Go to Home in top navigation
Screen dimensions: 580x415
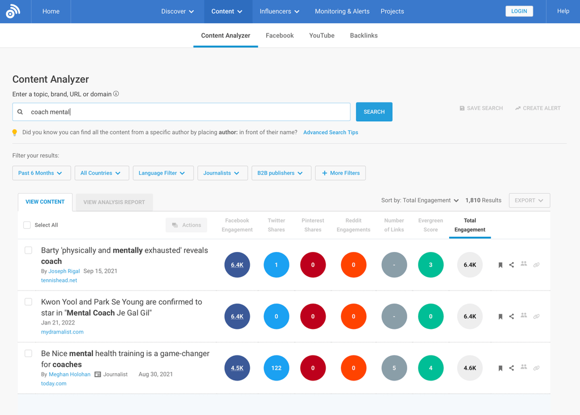point(51,11)
